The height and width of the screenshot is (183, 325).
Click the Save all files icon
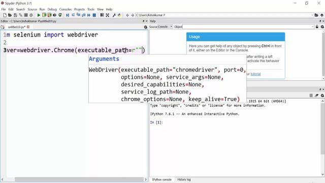20,15
